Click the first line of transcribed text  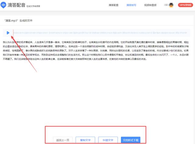coord(97,41)
